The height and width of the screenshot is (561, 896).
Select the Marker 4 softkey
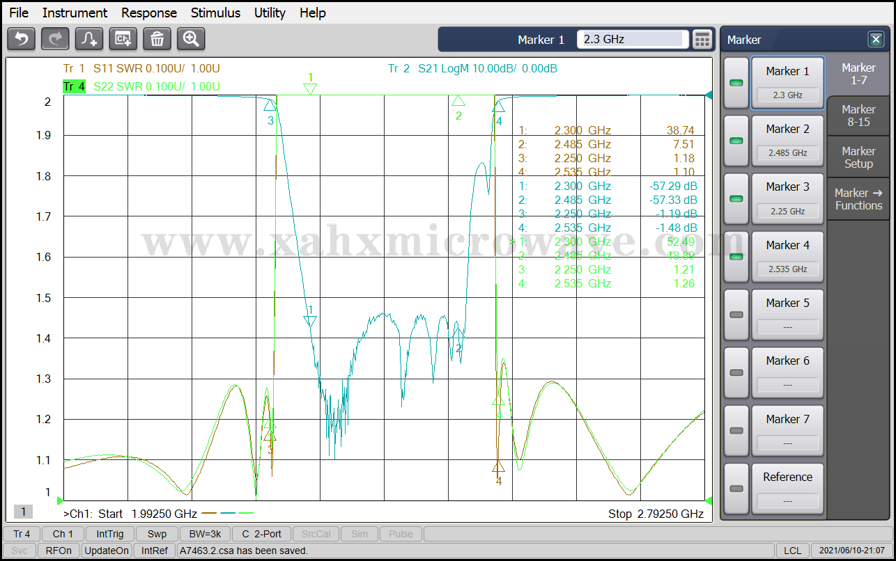[x=787, y=257]
